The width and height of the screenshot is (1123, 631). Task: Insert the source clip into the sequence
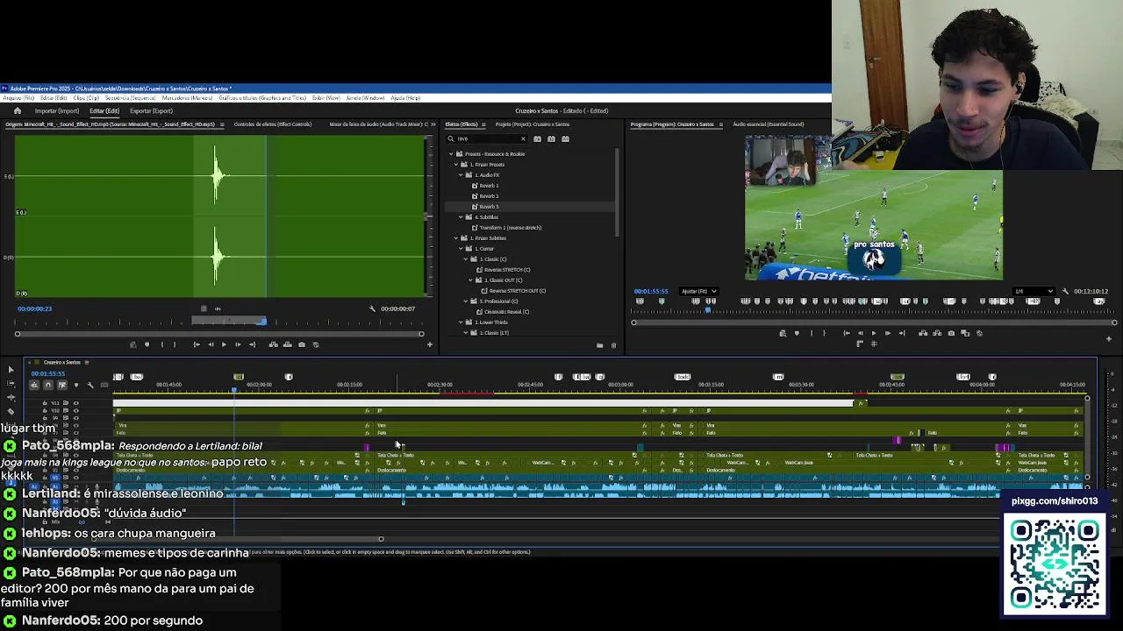point(273,344)
